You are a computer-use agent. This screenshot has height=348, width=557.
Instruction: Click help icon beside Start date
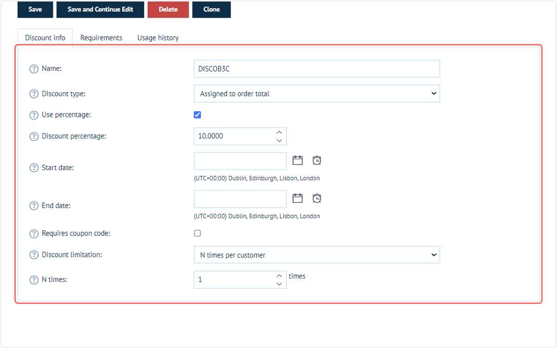tap(34, 168)
